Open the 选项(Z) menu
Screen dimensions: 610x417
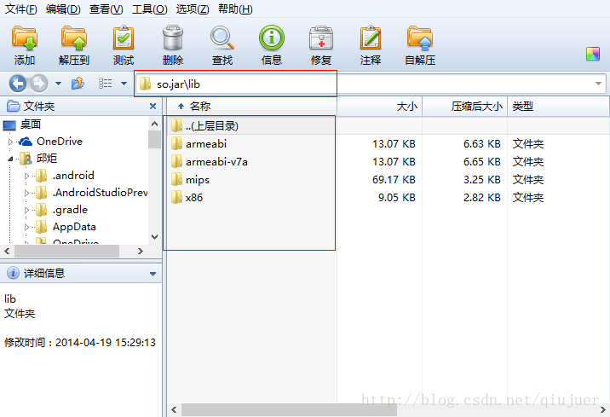[x=193, y=9]
